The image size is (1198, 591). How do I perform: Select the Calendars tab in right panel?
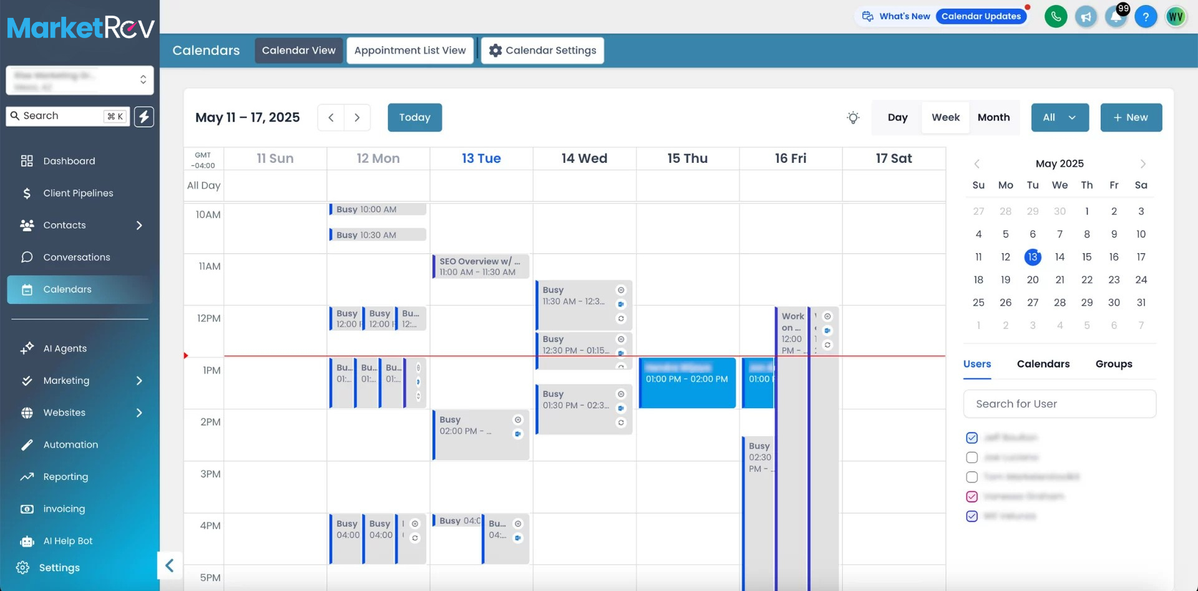(x=1043, y=364)
